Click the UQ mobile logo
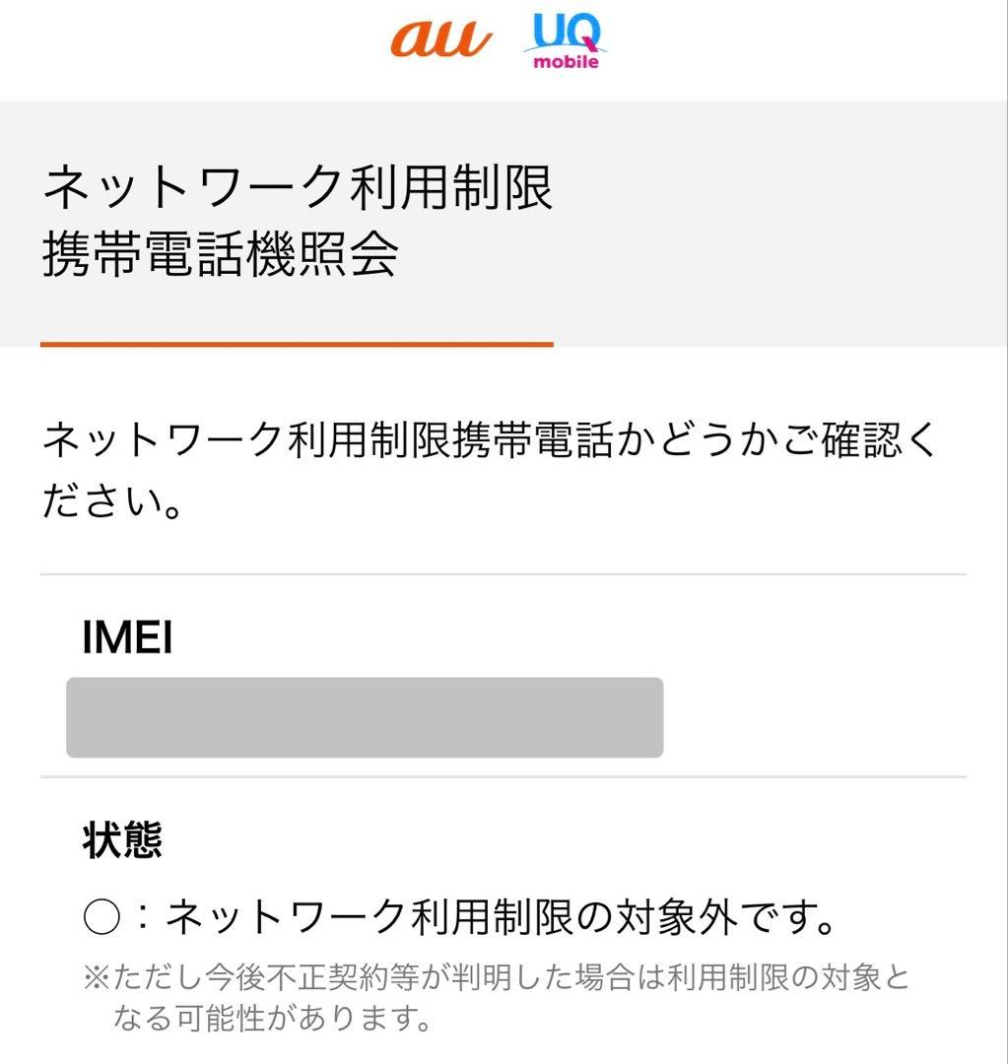The image size is (1008, 1064). 566,41
